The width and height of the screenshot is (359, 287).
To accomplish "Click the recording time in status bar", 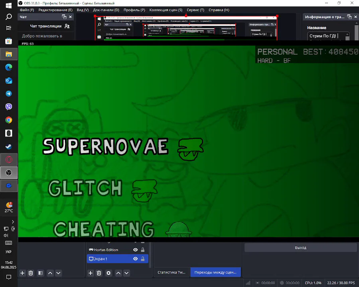I will 292,283.
